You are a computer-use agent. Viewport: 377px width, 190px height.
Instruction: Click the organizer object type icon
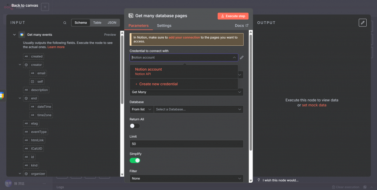coord(26,174)
